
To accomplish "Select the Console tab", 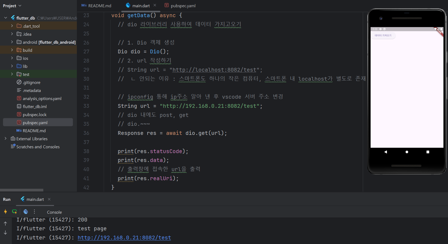I will [54, 212].
